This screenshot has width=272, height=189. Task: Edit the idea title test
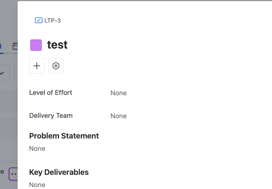click(57, 45)
